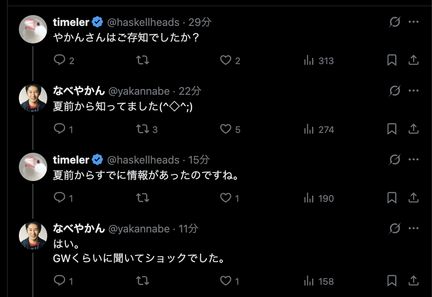The height and width of the screenshot is (297, 432).
Task: View analytics showing 274 views
Action: click(x=320, y=129)
